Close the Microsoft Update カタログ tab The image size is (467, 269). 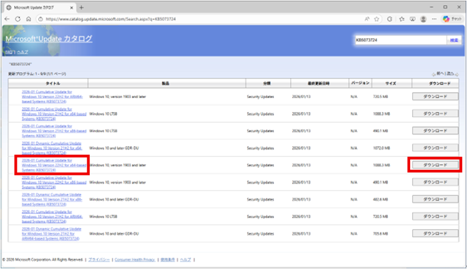pyautogui.click(x=71, y=7)
